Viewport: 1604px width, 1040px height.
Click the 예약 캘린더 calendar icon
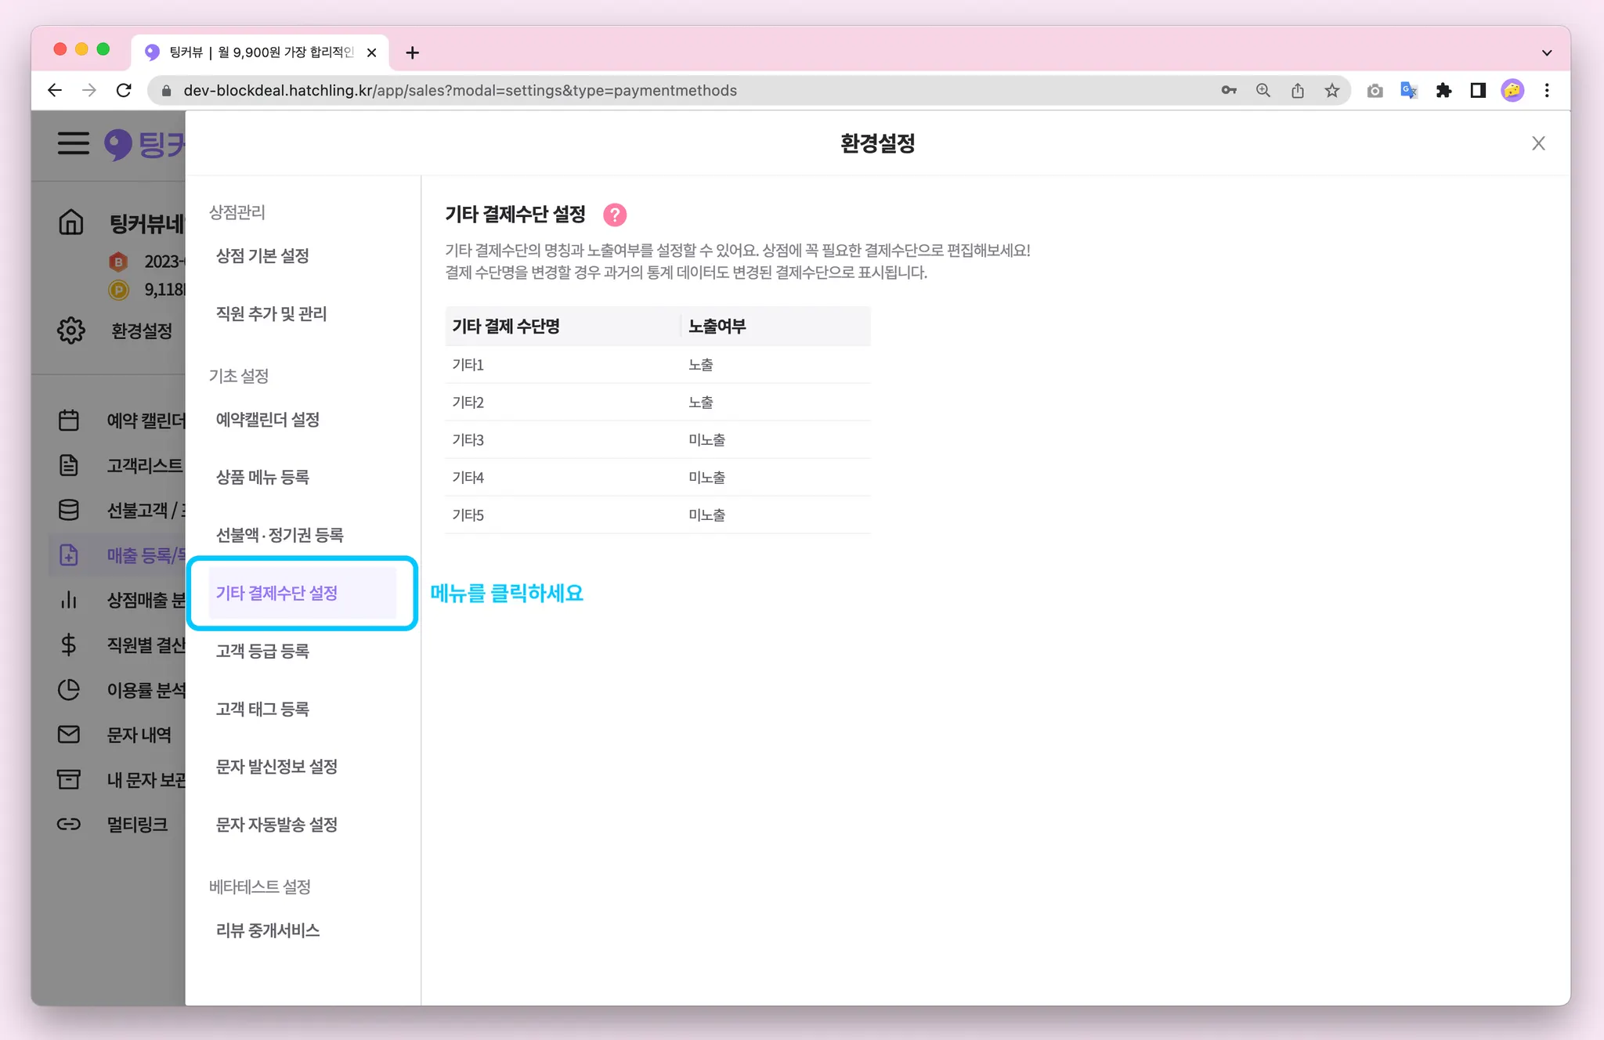[x=69, y=421]
